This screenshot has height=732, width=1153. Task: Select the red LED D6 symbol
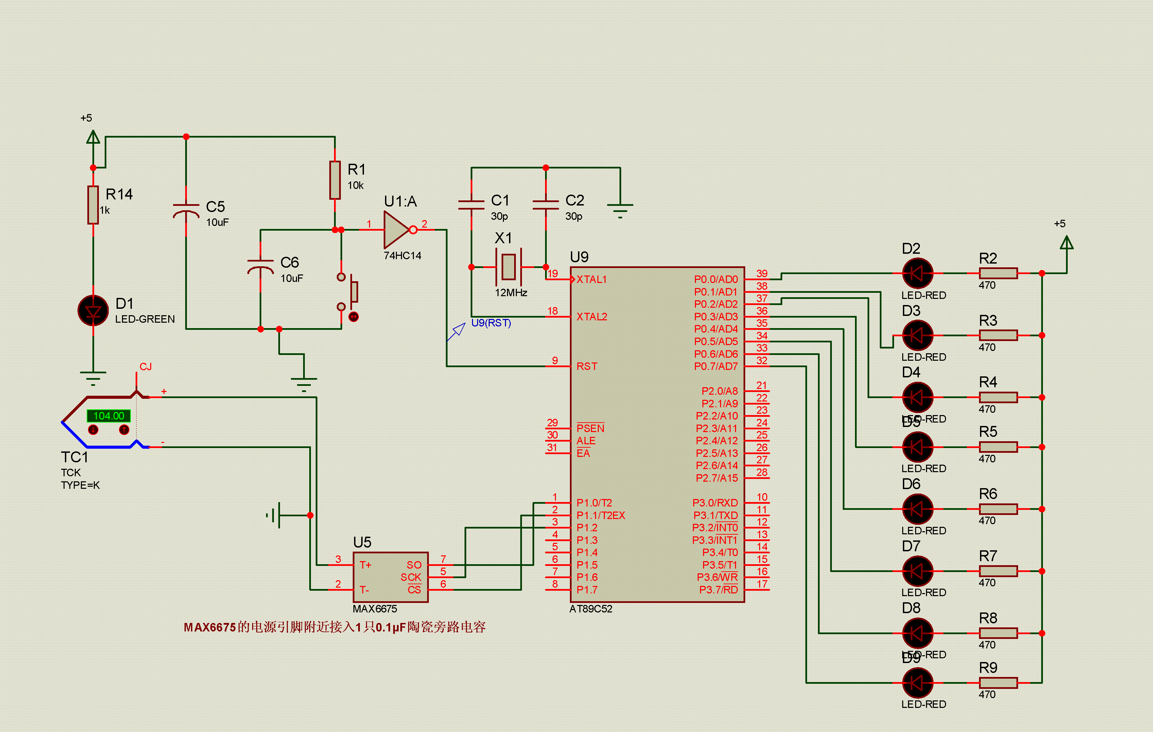pyautogui.click(x=918, y=509)
